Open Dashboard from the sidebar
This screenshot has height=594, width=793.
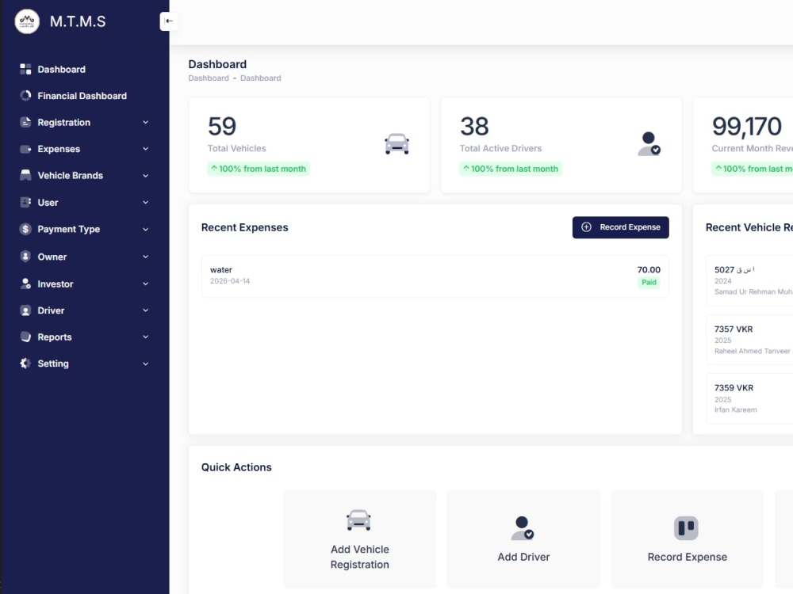tap(61, 69)
